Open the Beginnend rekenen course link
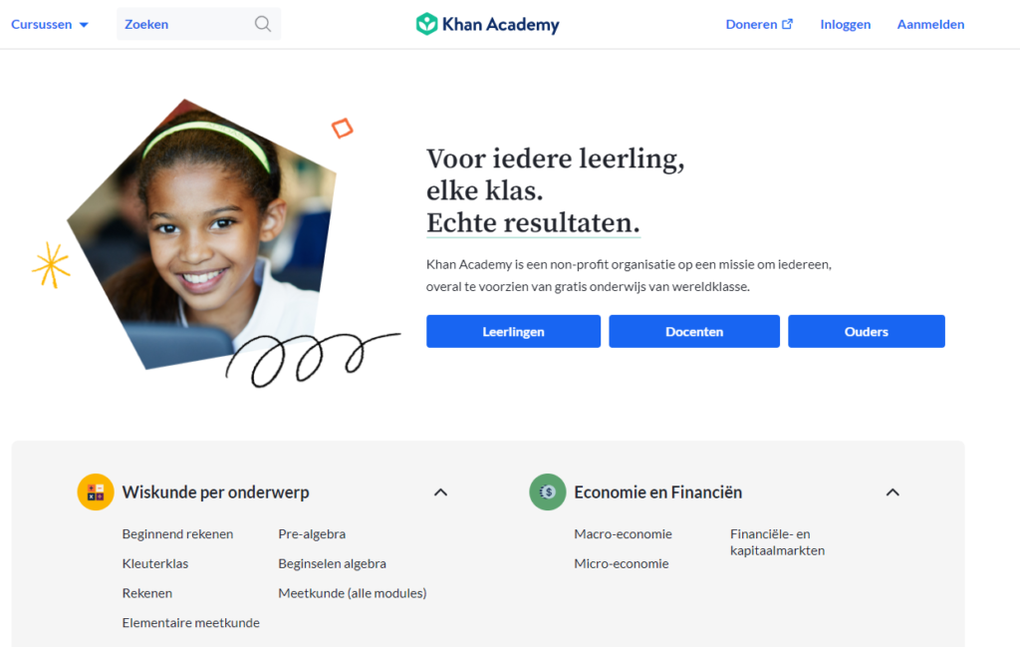This screenshot has height=647, width=1020. click(177, 533)
